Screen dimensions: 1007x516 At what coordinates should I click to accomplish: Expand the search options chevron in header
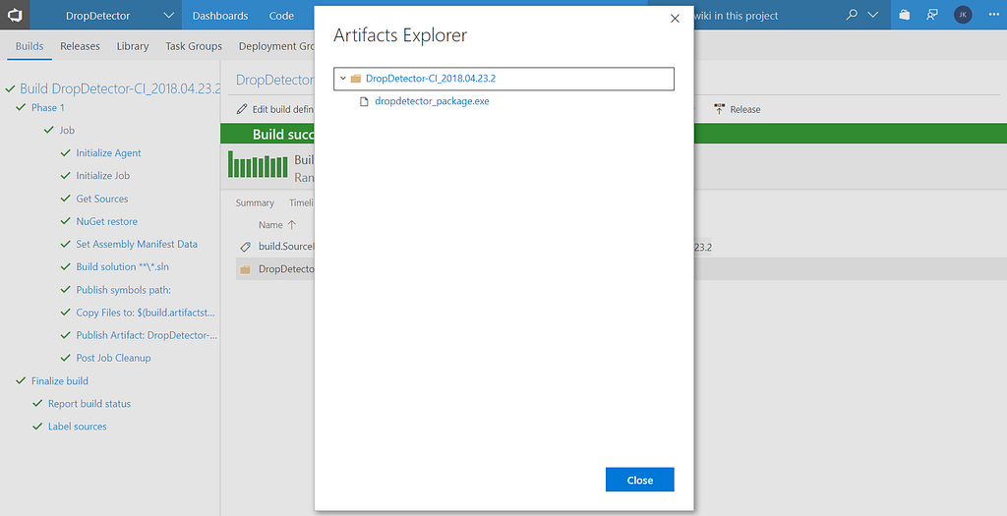tap(873, 15)
